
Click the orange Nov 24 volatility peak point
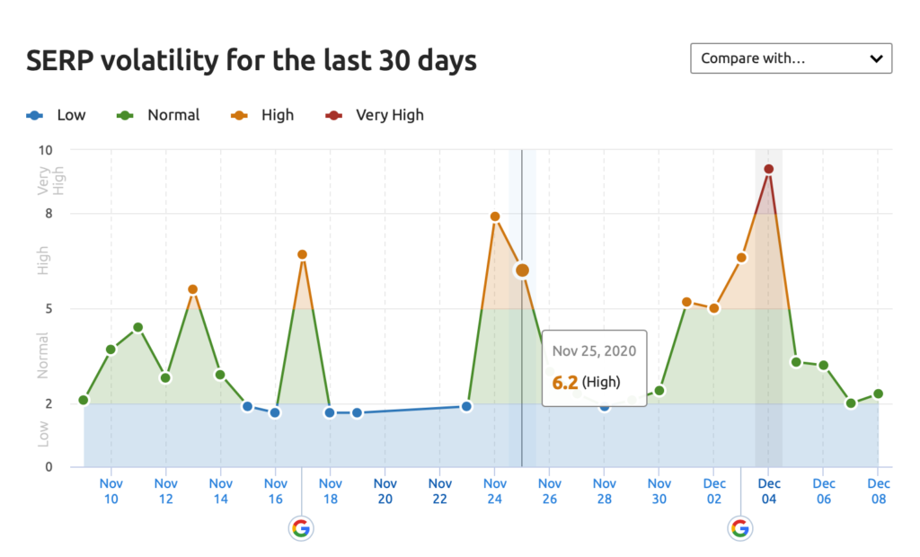[494, 216]
